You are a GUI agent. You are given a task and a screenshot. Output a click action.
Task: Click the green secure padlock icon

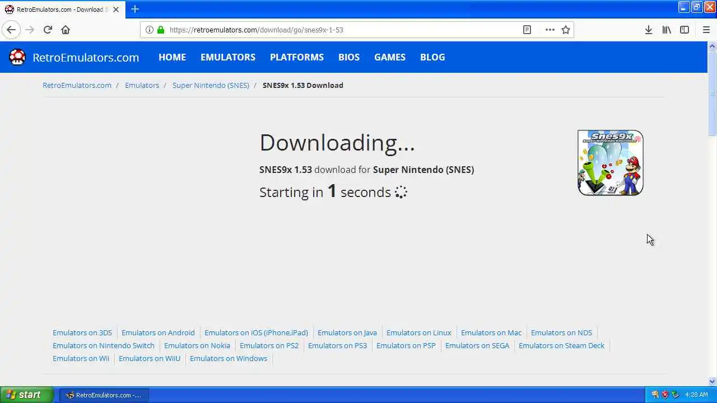pos(161,30)
